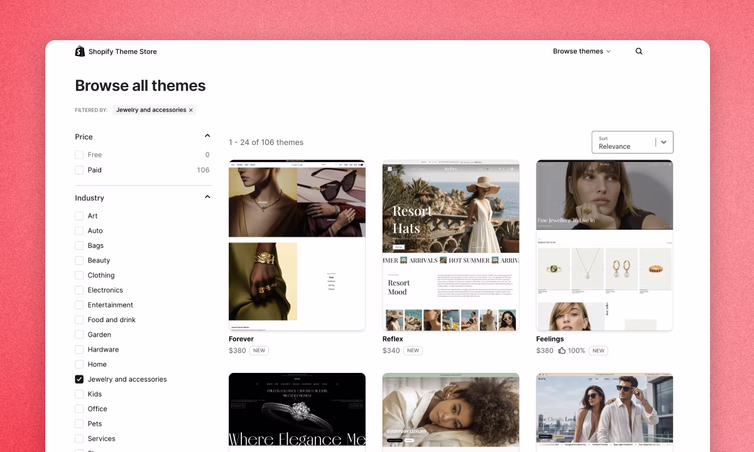Check the Office industry checkbox
The height and width of the screenshot is (452, 754).
click(x=79, y=409)
